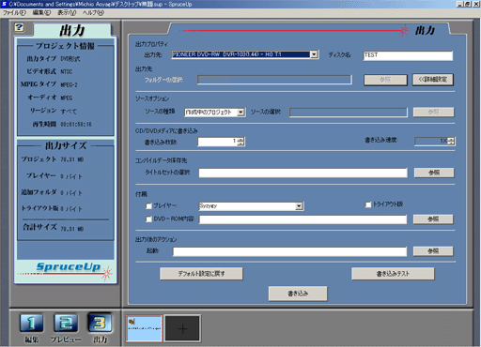Click the add new item plus thumbnail
This screenshot has width=481, height=347.
(182, 328)
